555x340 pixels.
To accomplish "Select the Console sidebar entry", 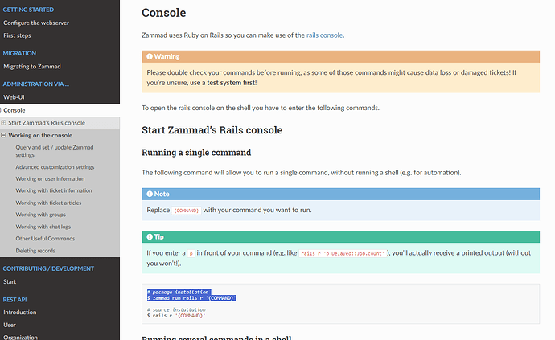I will coord(14,110).
